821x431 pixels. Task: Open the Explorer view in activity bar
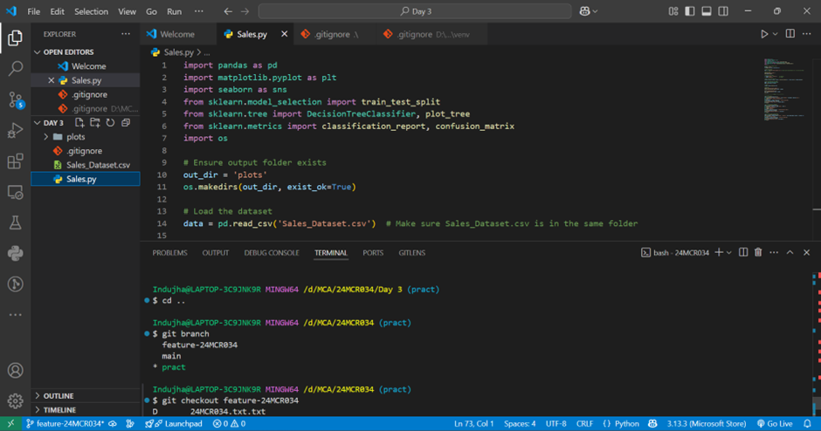(x=15, y=38)
